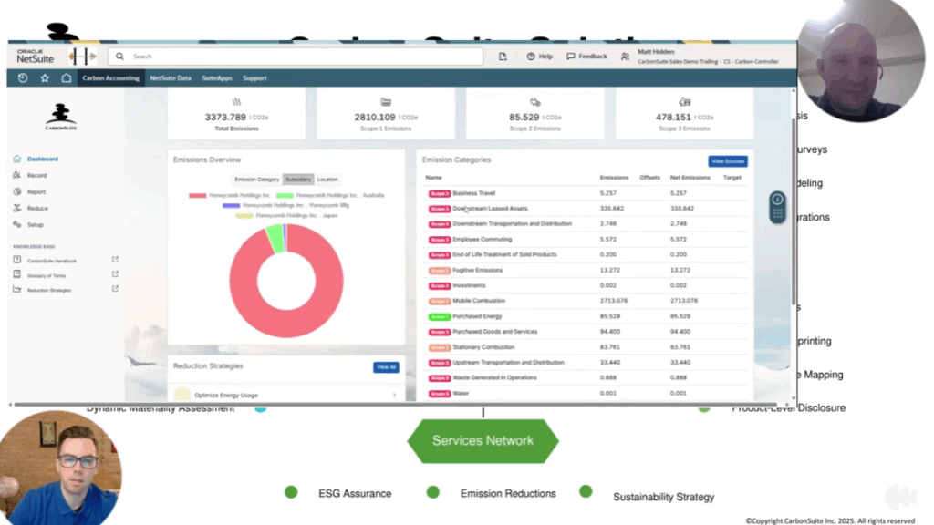Click into the Search input field
This screenshot has width=934, height=525.
(296, 56)
